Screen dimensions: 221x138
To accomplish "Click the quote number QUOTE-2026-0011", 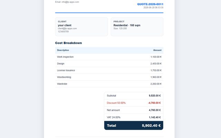I will 150,4.
